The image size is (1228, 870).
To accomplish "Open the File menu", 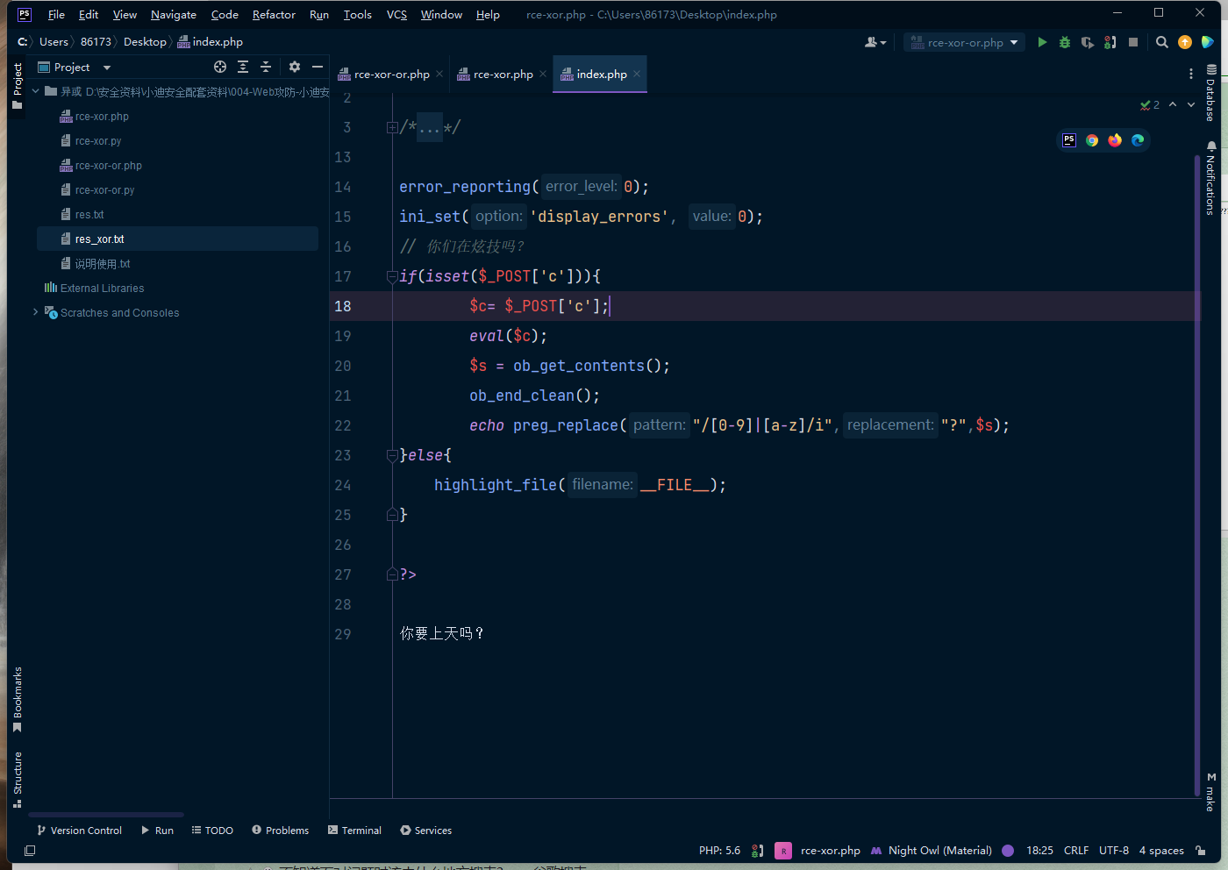I will (56, 14).
